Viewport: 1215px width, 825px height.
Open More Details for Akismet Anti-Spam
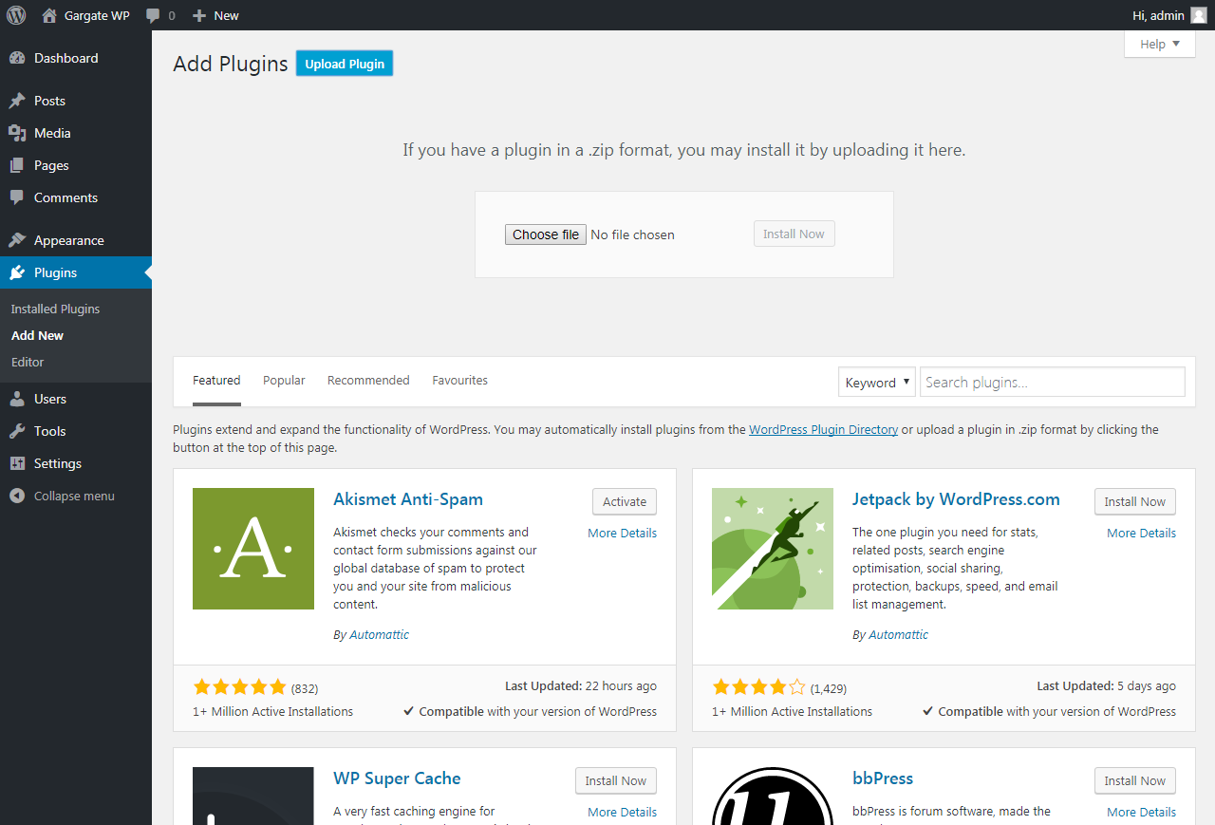[x=622, y=533]
